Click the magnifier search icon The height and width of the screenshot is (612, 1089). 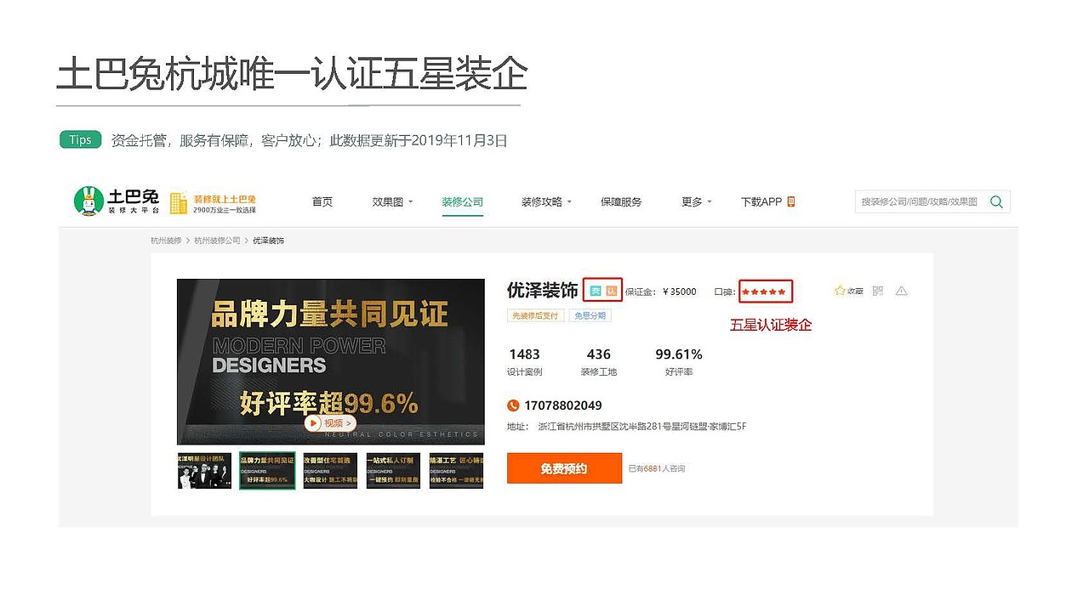[x=996, y=202]
